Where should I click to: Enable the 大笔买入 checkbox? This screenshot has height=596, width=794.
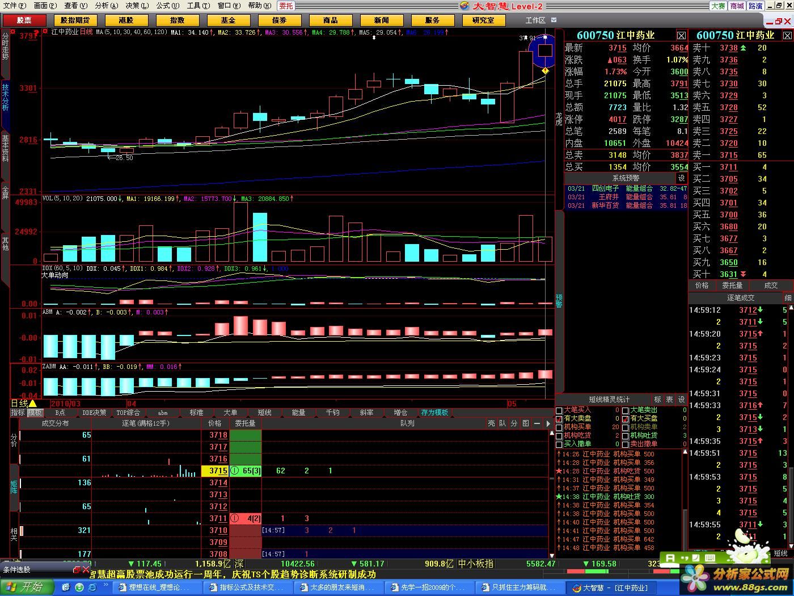click(x=559, y=410)
